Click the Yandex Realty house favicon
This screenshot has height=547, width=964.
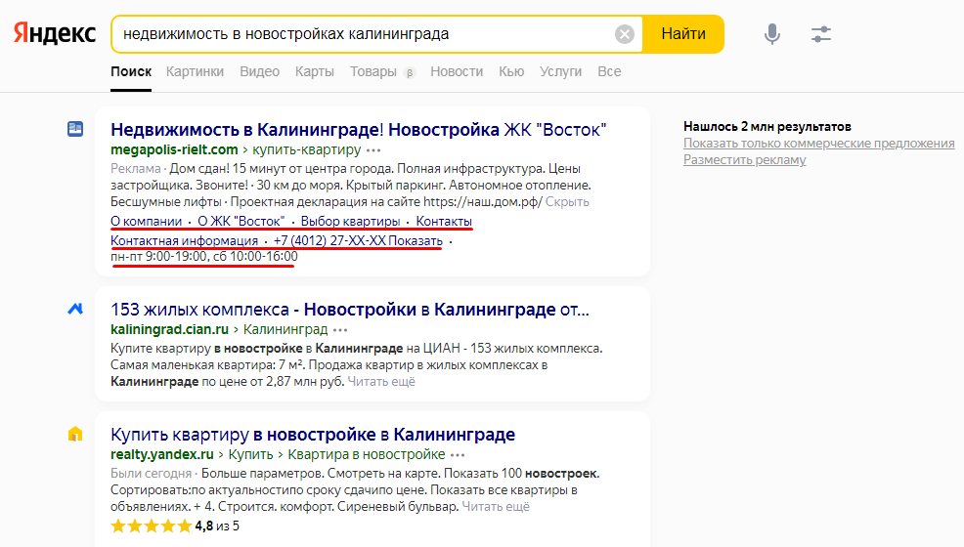point(75,434)
